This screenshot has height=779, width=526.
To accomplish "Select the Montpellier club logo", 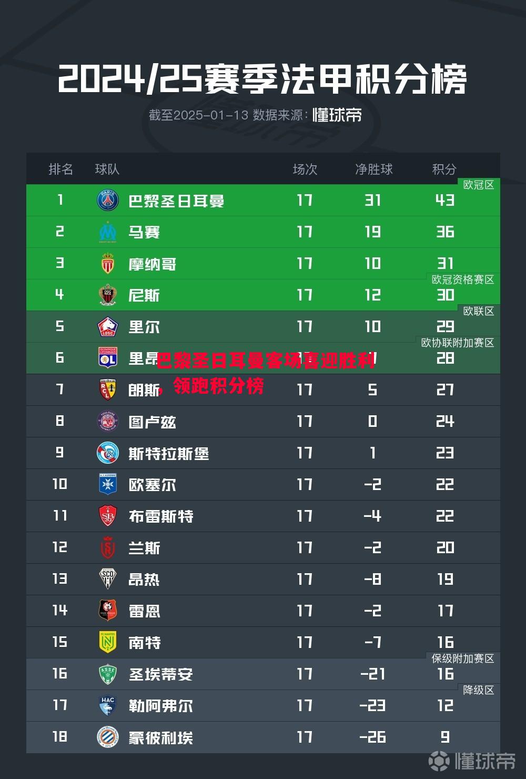I will point(108,737).
